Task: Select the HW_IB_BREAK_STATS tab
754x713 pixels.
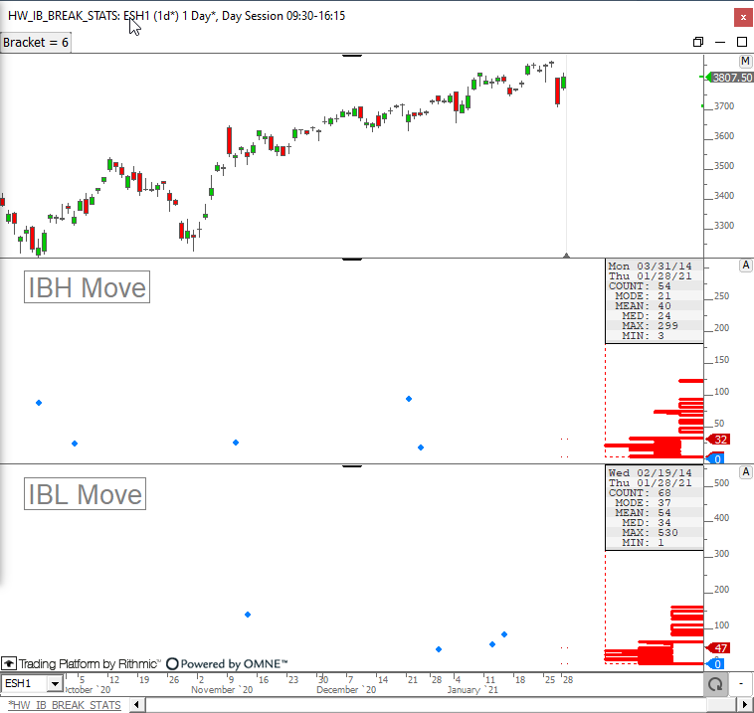Action: [x=65, y=705]
